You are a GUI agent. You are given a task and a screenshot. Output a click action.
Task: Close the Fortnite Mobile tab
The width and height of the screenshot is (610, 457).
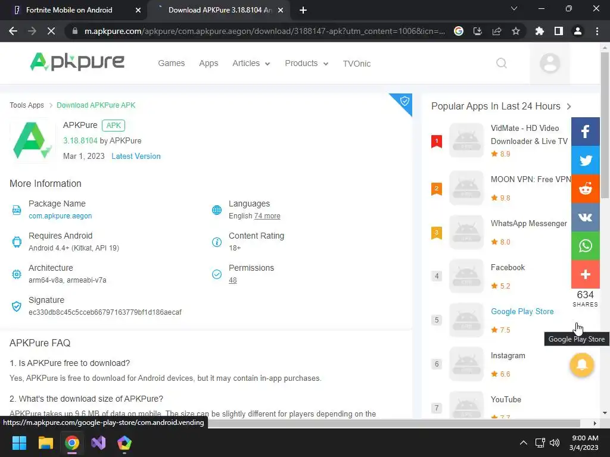[x=138, y=10]
